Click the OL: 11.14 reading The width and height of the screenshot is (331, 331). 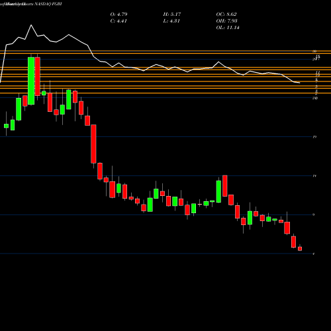(x=228, y=28)
